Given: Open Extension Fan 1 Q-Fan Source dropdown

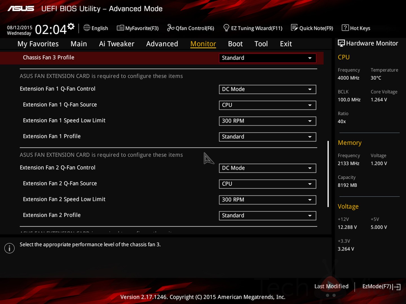Looking at the screenshot, I should [x=267, y=105].
